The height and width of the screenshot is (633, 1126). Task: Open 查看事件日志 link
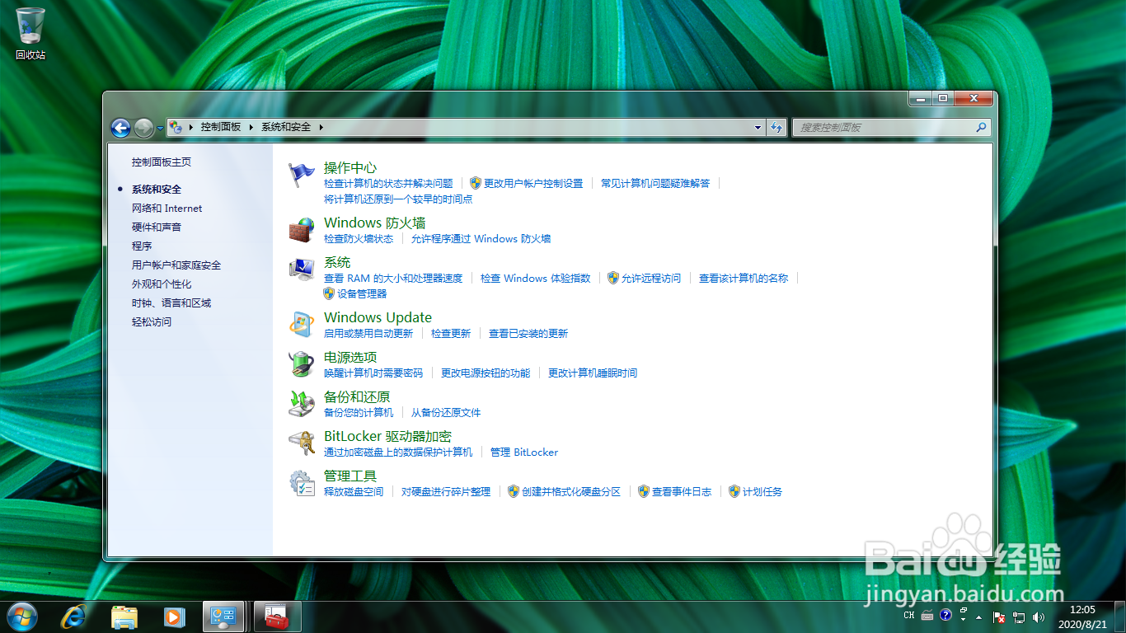(682, 491)
